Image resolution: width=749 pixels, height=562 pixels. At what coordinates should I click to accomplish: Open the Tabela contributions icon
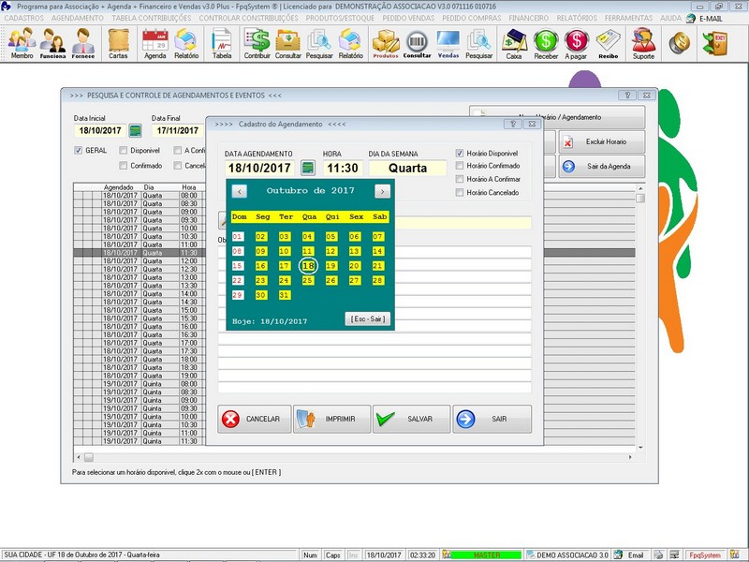pos(222,43)
